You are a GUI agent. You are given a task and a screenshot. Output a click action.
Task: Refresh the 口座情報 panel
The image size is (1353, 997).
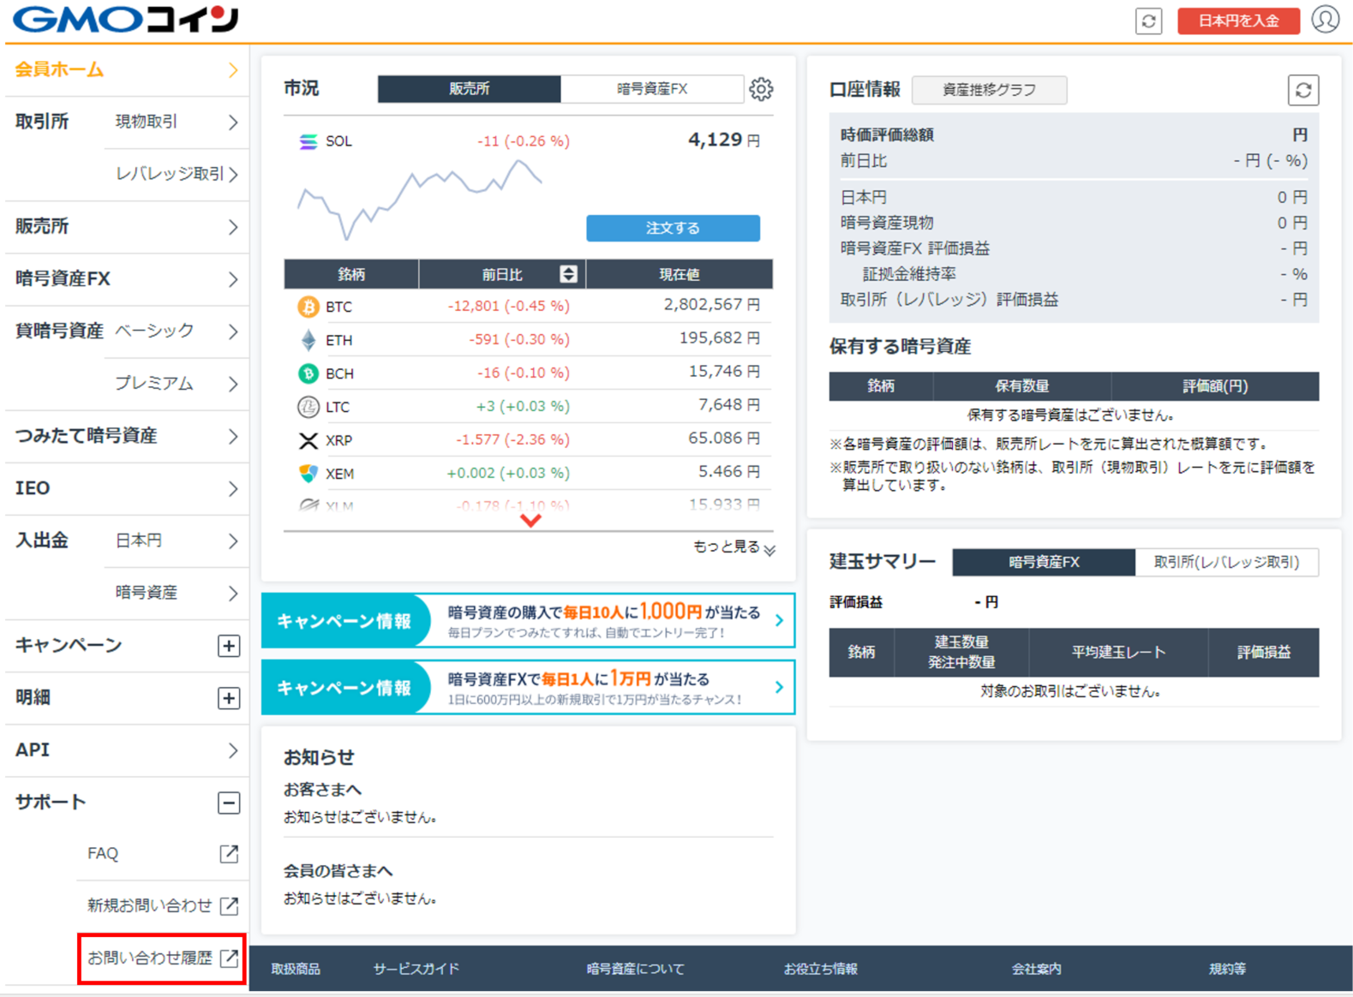1302,90
